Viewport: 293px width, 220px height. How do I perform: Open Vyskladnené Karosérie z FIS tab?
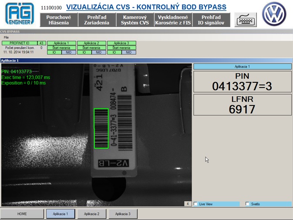click(x=173, y=20)
